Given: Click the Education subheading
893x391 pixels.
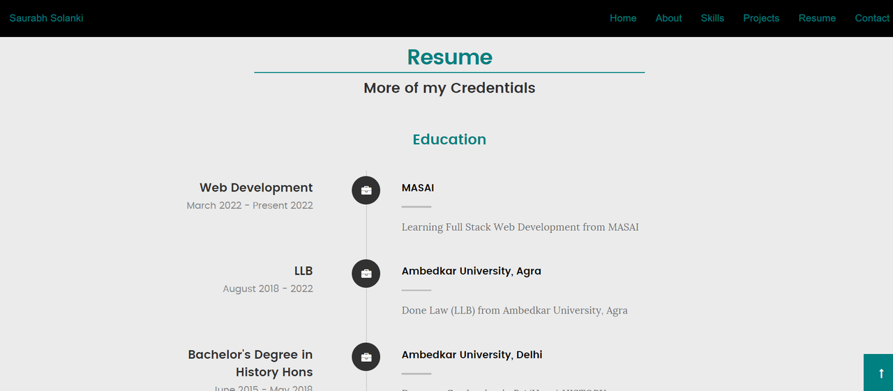Looking at the screenshot, I should point(449,139).
